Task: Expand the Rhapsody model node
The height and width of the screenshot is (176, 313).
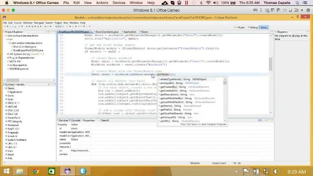Action: pos(6,132)
